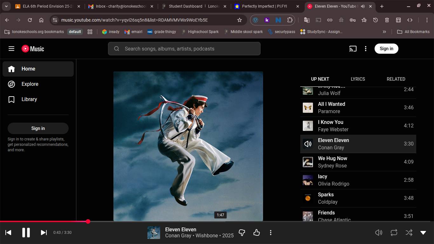
Task: Play I Know You by Faye Webster
Action: coord(358,126)
